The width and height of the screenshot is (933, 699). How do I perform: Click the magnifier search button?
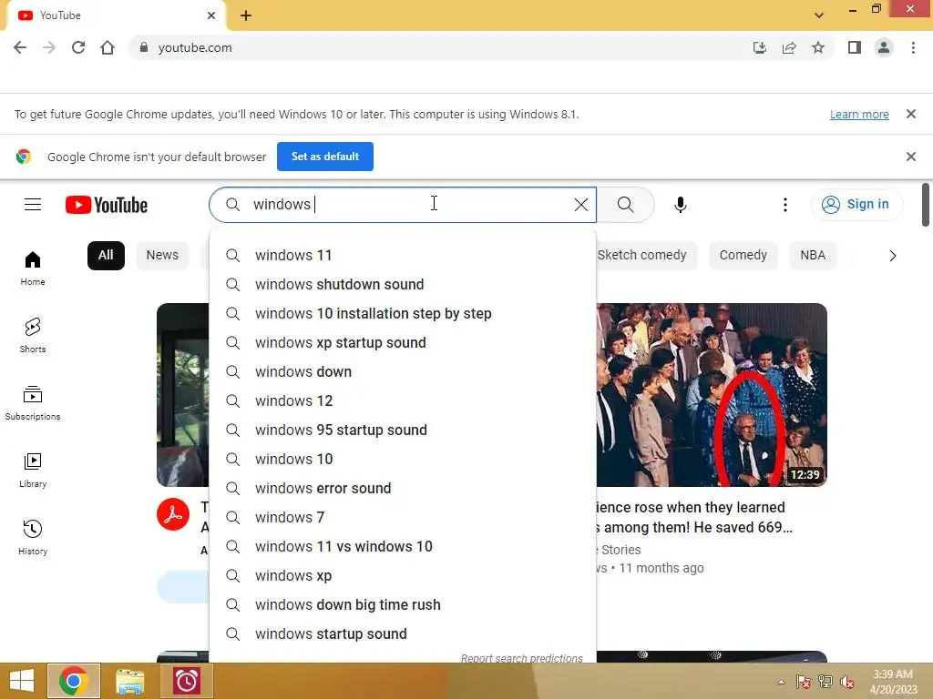click(x=625, y=205)
